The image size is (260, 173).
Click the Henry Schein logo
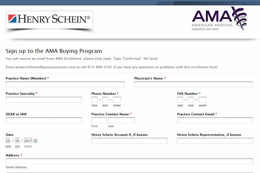(x=49, y=19)
